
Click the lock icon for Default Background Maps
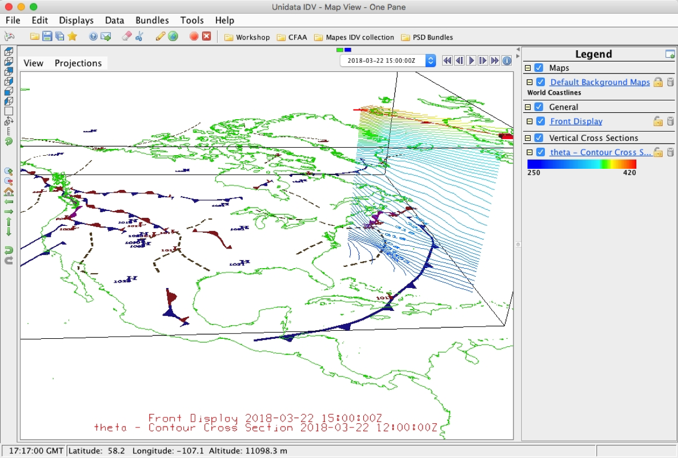coord(658,82)
